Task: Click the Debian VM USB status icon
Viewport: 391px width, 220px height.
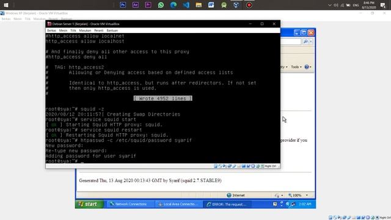Action: click(x=235, y=166)
